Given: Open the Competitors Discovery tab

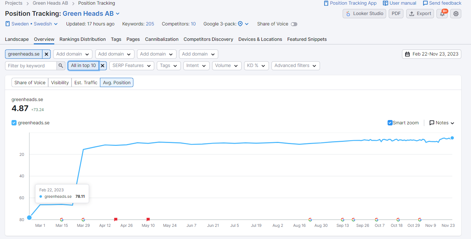Looking at the screenshot, I should (x=209, y=39).
